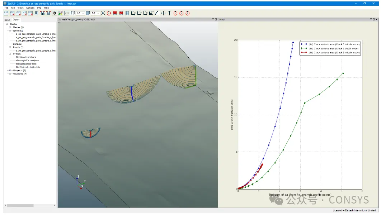Click the XYZ axis triad in viewport

tap(81, 182)
